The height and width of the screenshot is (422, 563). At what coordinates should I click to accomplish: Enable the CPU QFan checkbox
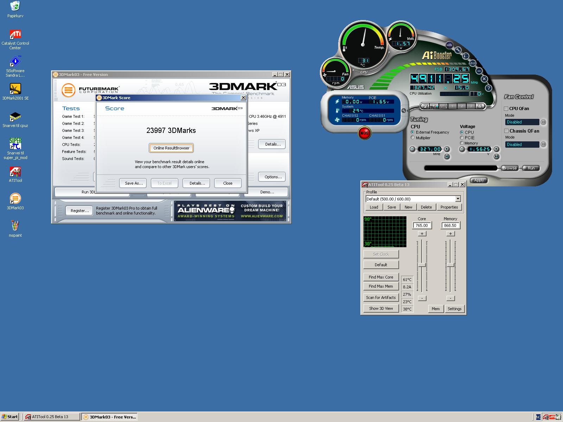(506, 109)
